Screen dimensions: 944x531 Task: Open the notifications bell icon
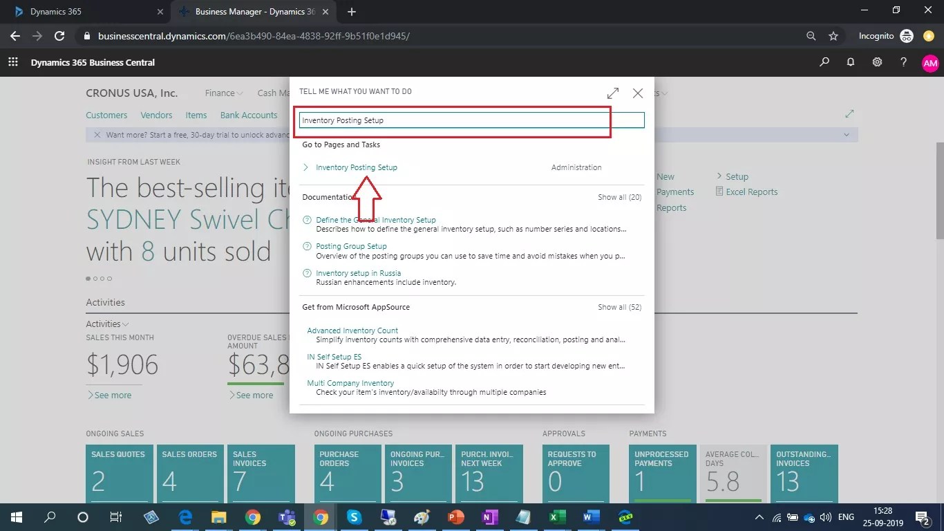coord(851,62)
